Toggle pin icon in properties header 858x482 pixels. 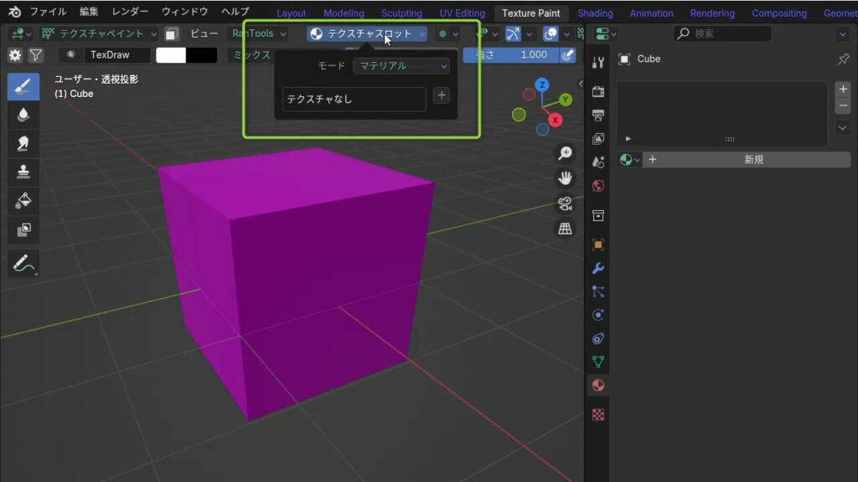pos(843,59)
